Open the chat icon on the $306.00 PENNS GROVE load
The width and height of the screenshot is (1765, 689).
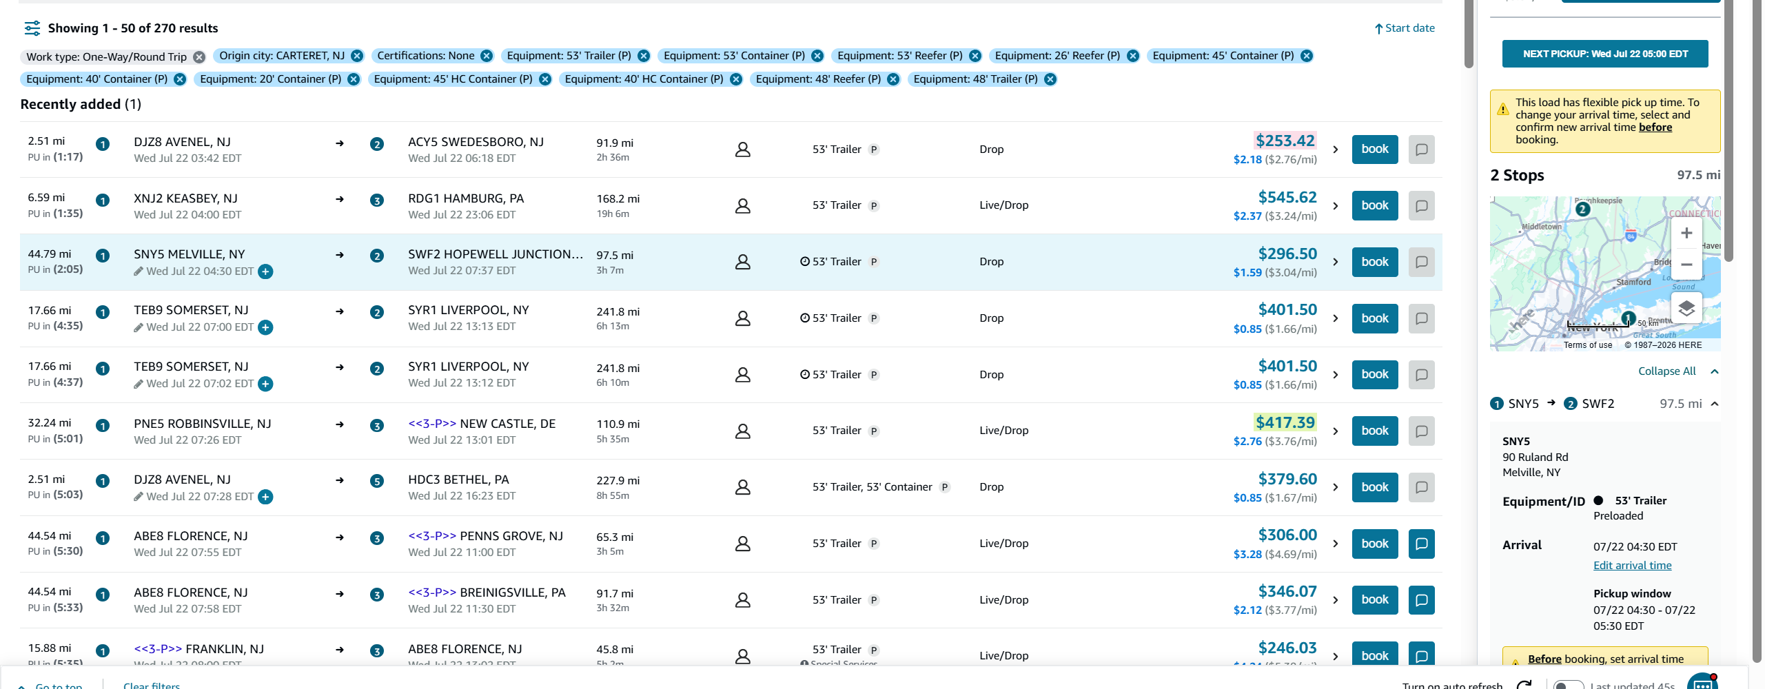(x=1421, y=544)
